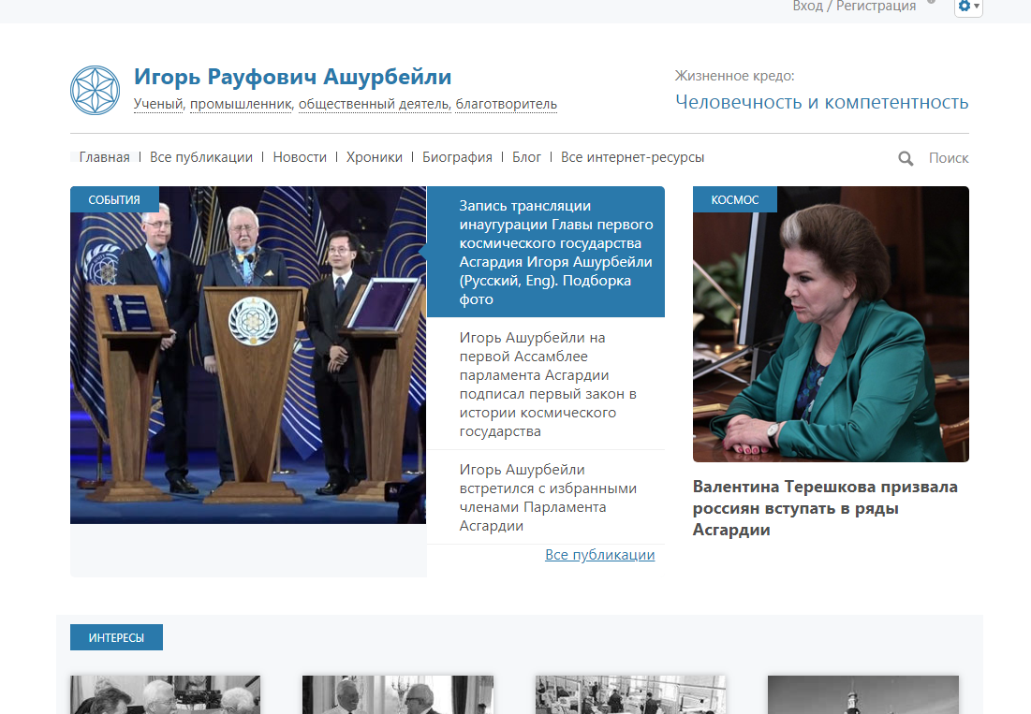Open Хроники menu item
The width and height of the screenshot is (1031, 714).
(x=375, y=157)
